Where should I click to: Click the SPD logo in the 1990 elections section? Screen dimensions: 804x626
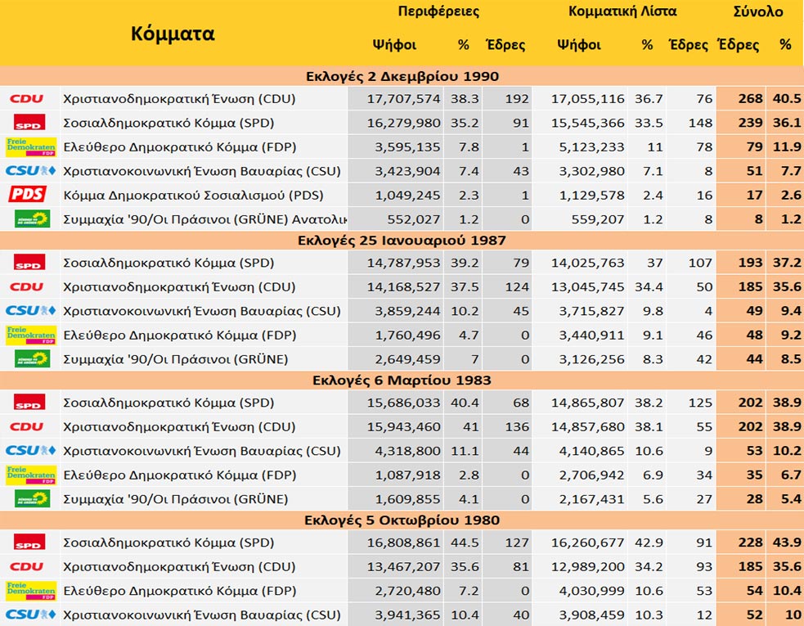pos(29,123)
